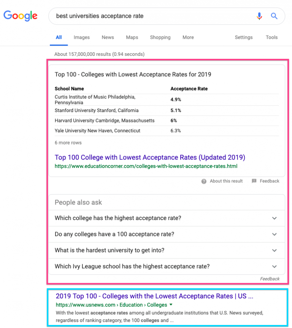Open search Tools
This screenshot has width=292, height=328.
coord(271,37)
